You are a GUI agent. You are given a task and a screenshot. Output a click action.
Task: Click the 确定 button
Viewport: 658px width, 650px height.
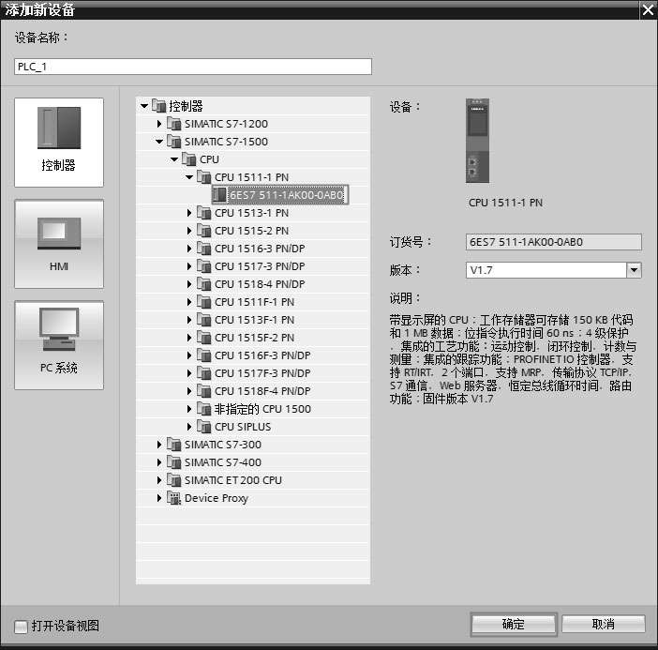[514, 625]
